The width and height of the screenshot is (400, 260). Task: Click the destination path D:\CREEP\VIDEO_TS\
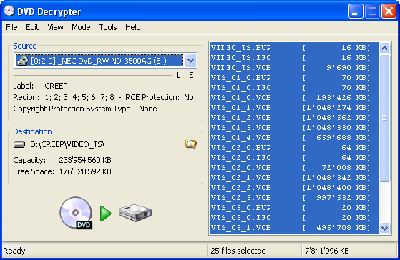67,144
